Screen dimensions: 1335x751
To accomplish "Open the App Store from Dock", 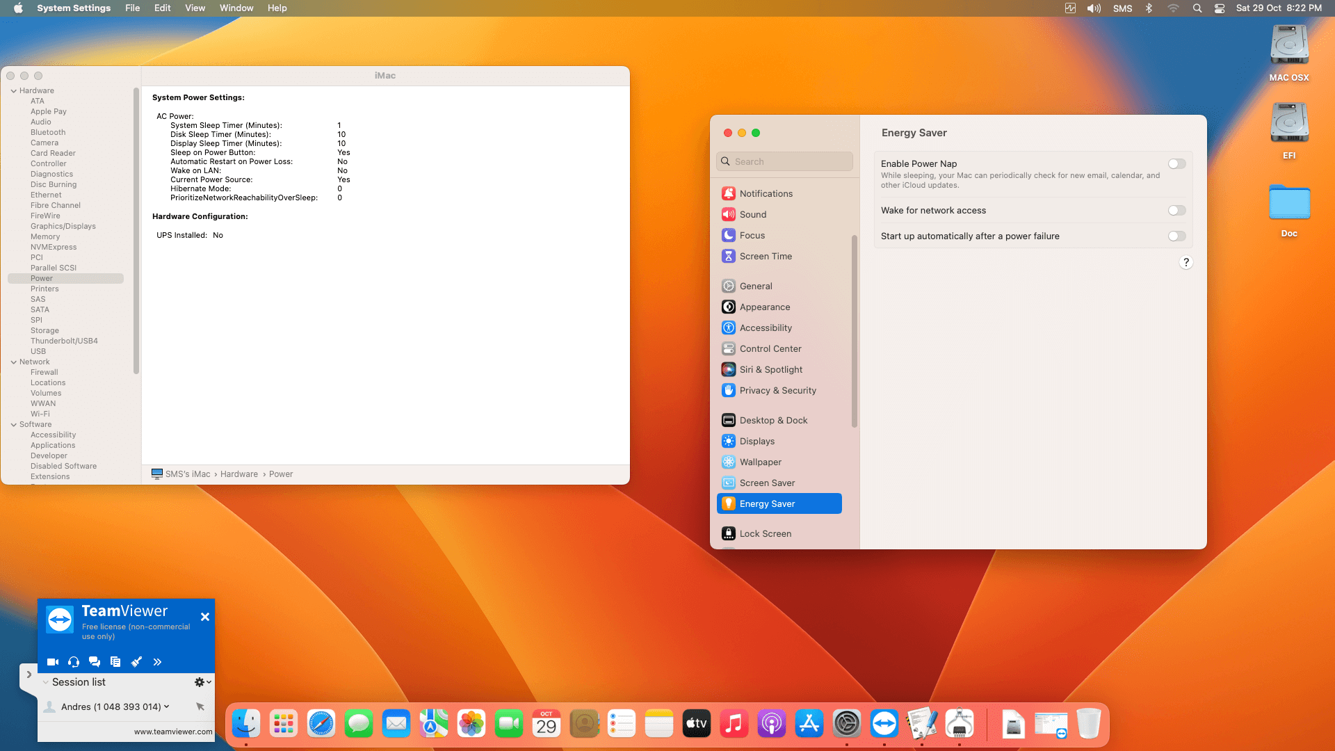I will pos(809,724).
